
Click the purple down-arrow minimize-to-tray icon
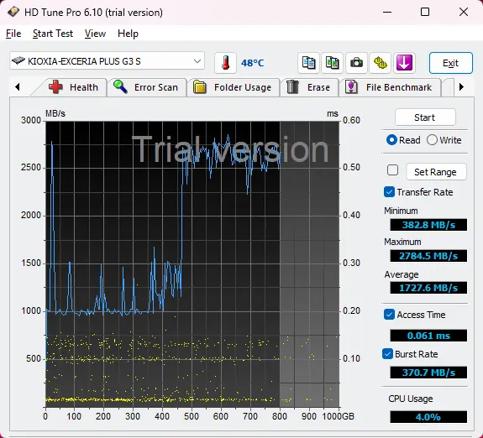[404, 63]
